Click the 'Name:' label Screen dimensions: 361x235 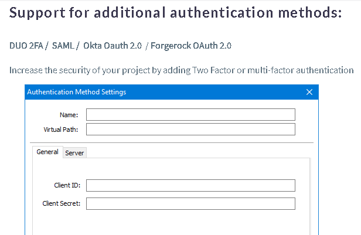click(69, 115)
